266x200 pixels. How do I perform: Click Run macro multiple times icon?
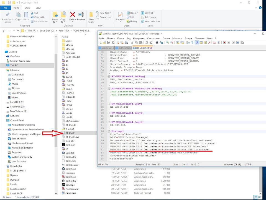238,43
